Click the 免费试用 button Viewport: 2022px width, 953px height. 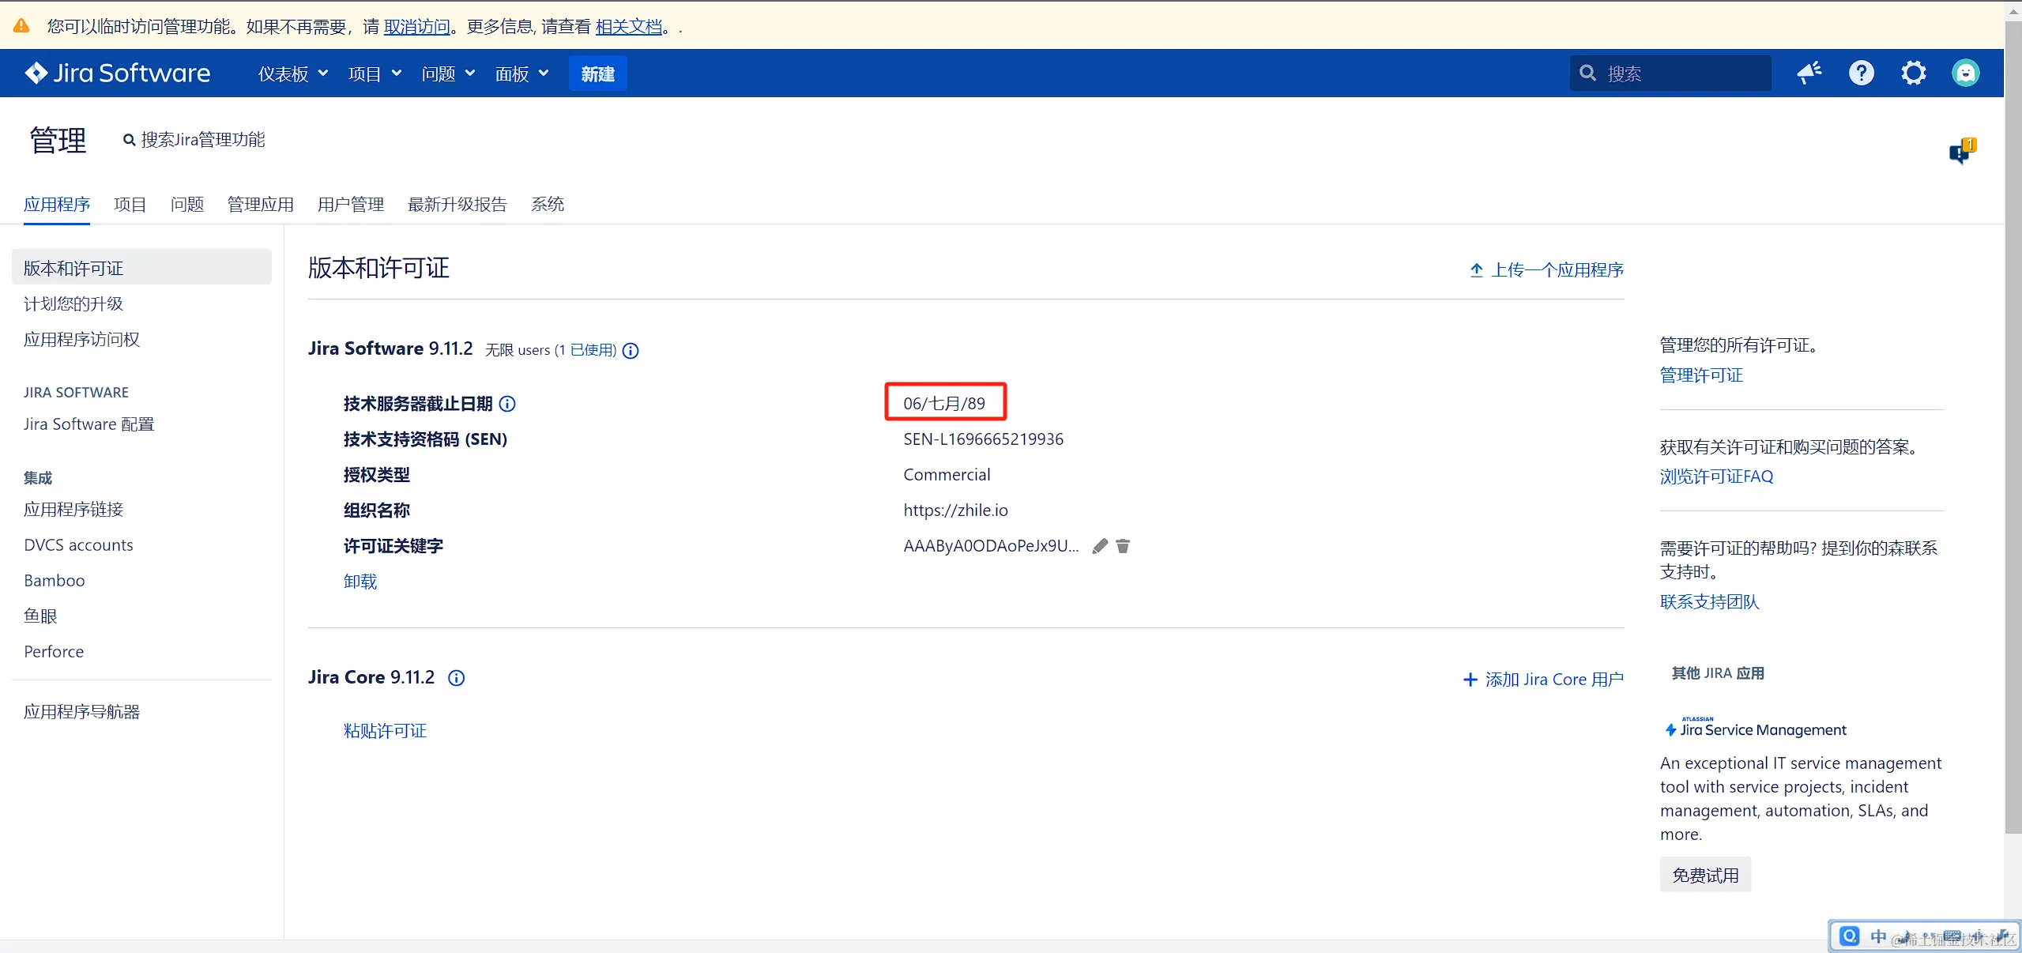1704,875
